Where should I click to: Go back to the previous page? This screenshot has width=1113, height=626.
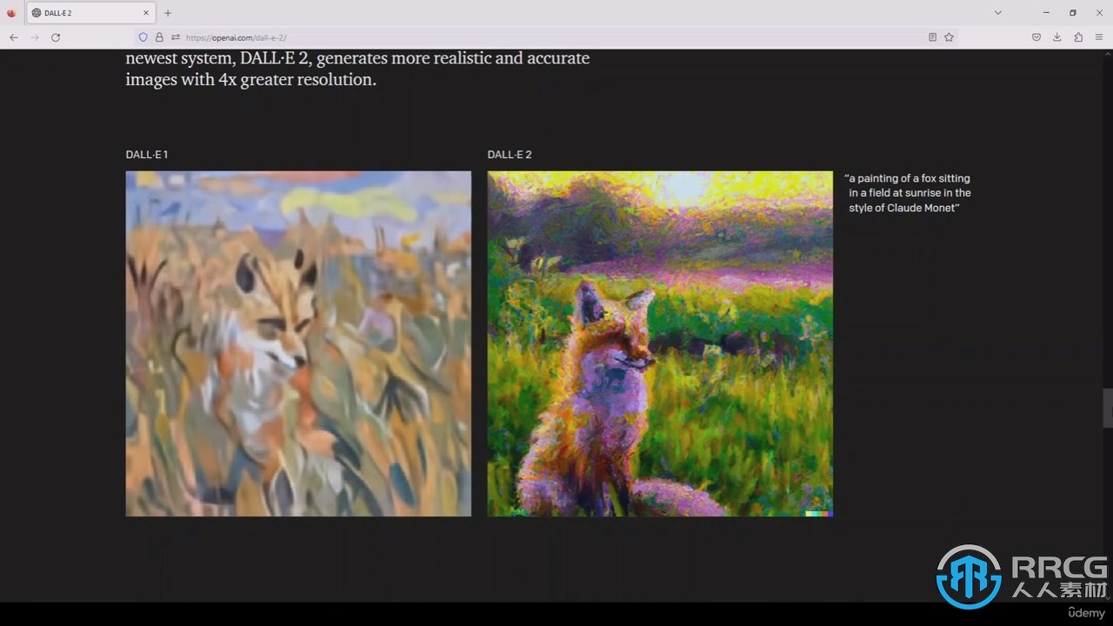(14, 37)
